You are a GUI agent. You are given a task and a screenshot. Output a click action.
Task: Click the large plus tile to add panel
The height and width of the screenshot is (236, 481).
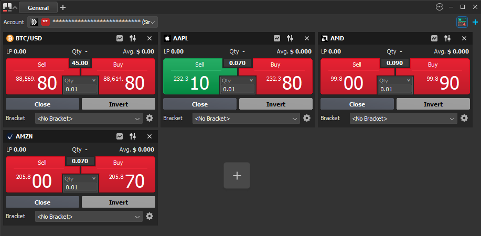tap(237, 176)
